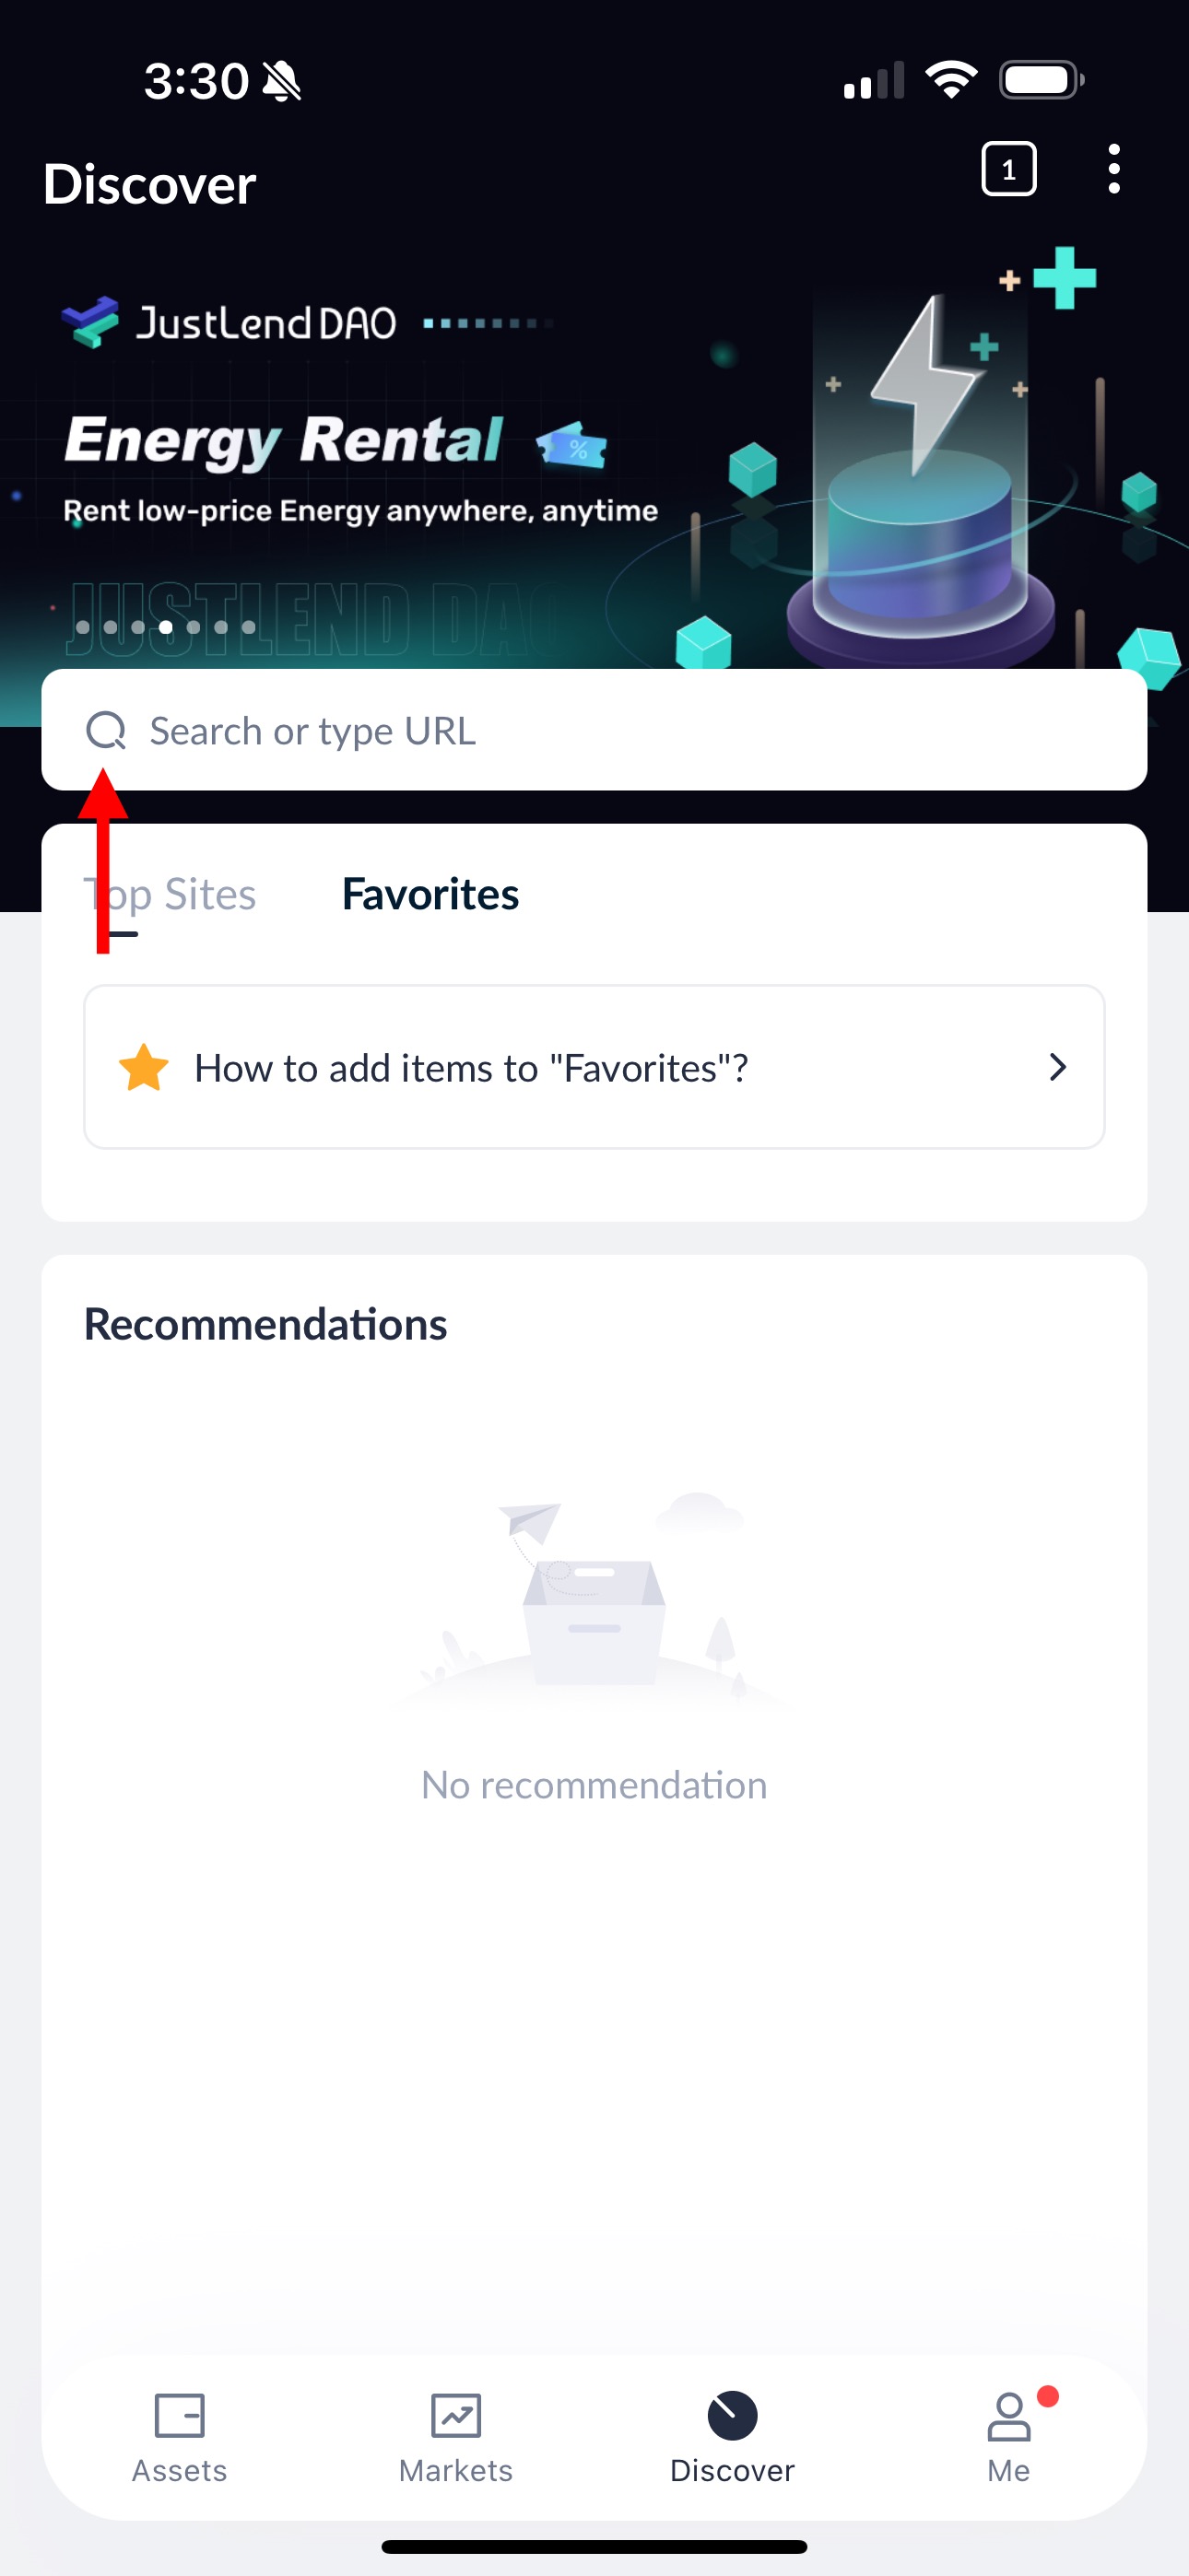This screenshot has width=1189, height=2576.
Task: Switch to the Top Sites tab
Action: [x=171, y=894]
